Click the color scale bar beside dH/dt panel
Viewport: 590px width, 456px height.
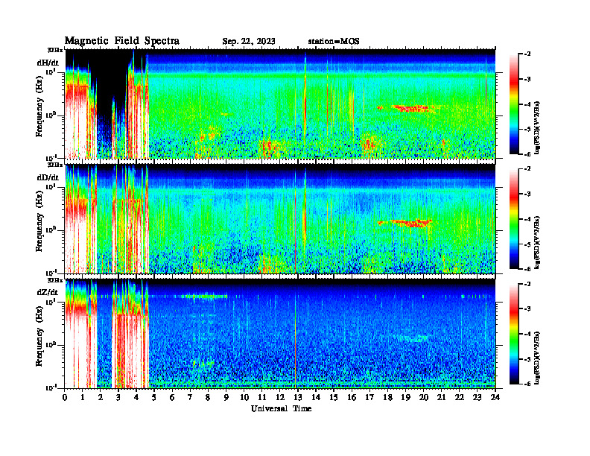coord(514,104)
